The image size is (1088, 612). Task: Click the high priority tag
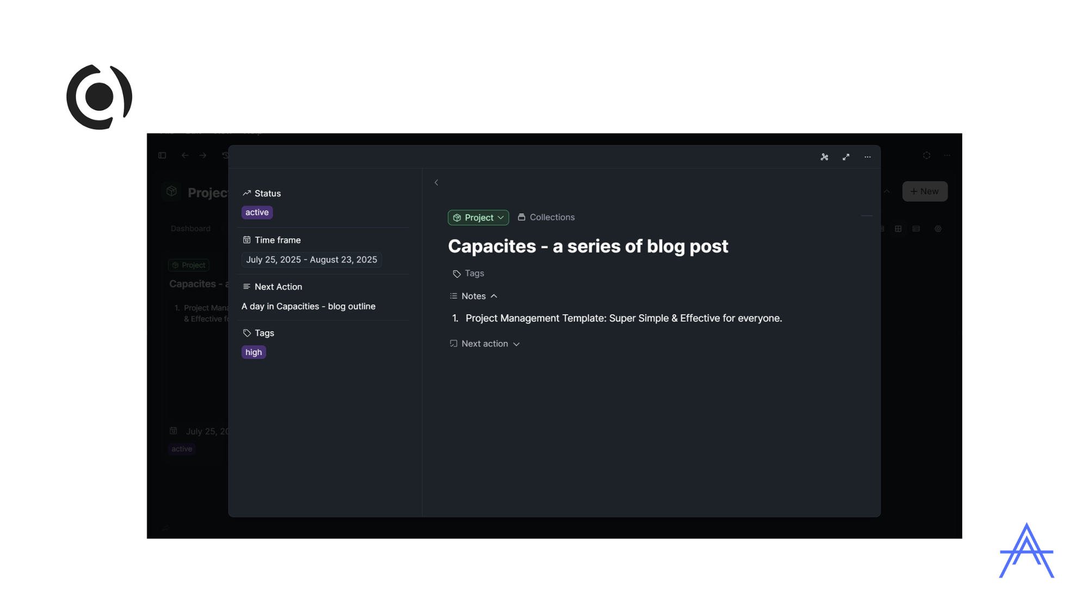[x=254, y=352]
